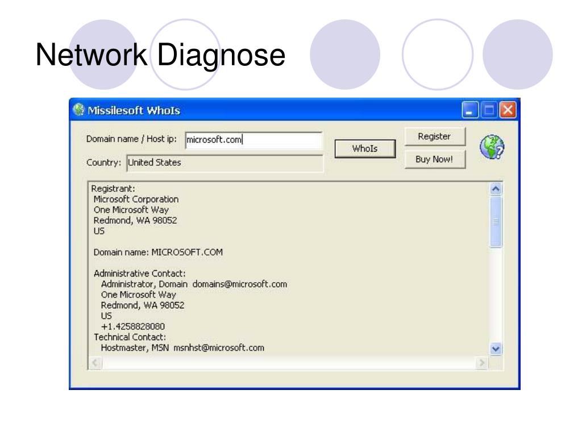Click the Register button

pos(434,136)
